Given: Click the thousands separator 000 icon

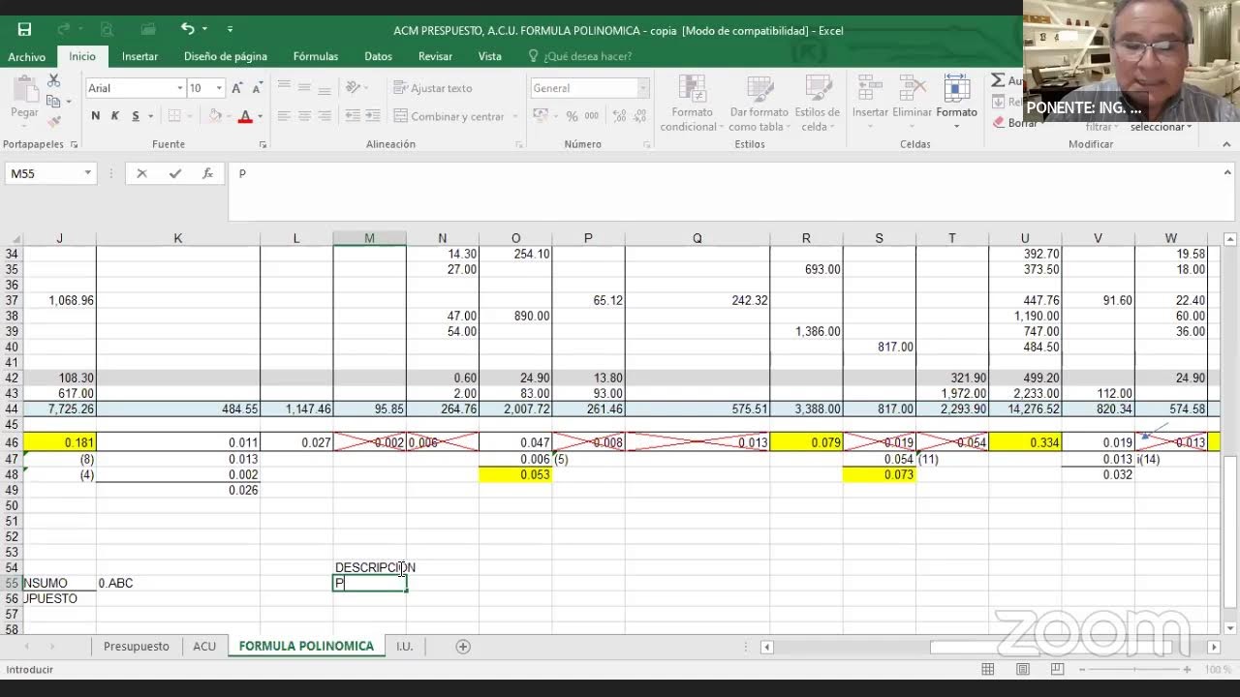Looking at the screenshot, I should [x=591, y=116].
